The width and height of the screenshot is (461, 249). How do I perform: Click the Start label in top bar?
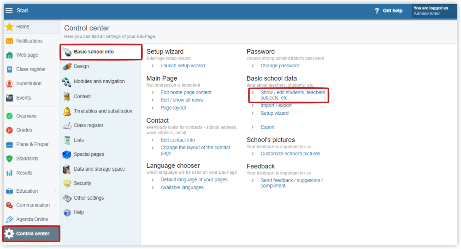[x=22, y=11]
